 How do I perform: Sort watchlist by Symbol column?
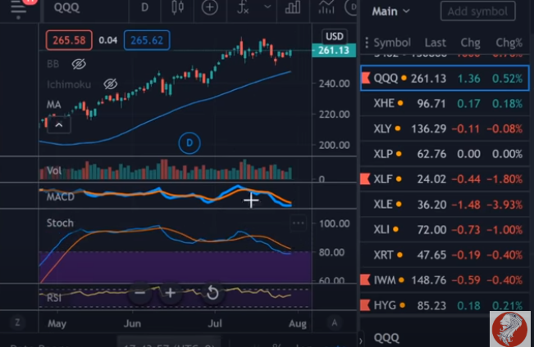point(392,43)
